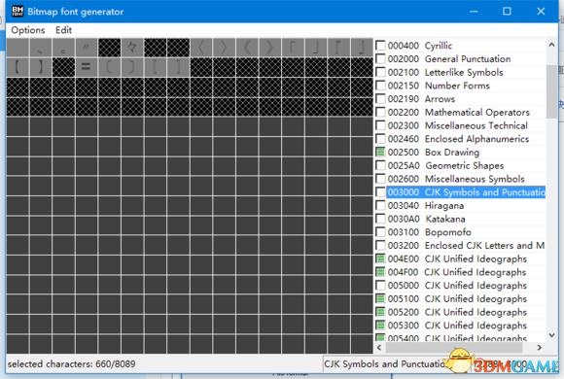Click the block list down scroll arrow
The width and height of the screenshot is (564, 379).
click(551, 334)
